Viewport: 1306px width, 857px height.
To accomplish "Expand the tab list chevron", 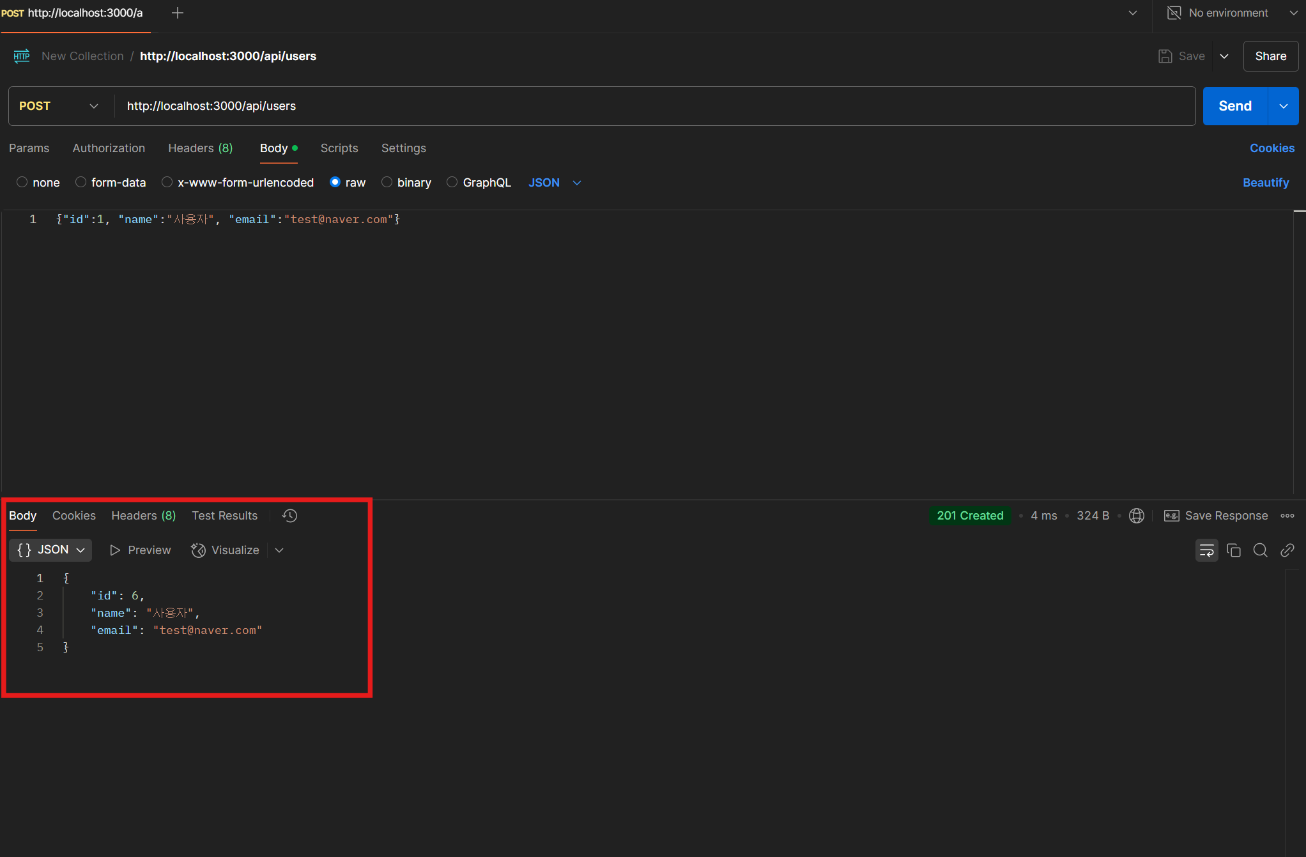I will pos(1133,13).
